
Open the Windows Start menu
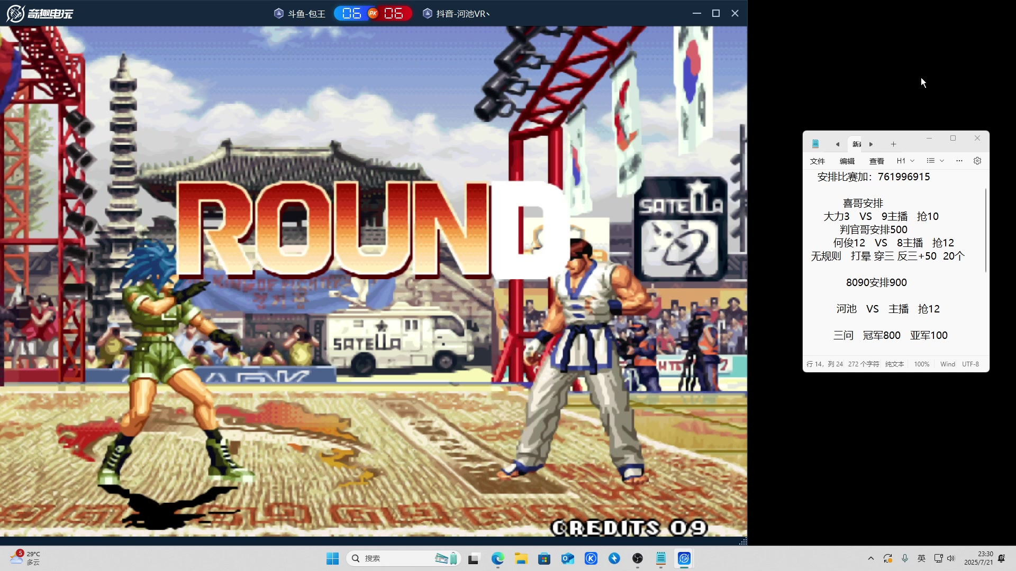coord(332,558)
